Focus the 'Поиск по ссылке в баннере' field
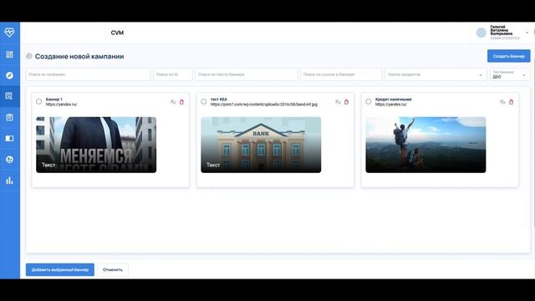Viewport: 535px width, 301px height. pos(341,74)
